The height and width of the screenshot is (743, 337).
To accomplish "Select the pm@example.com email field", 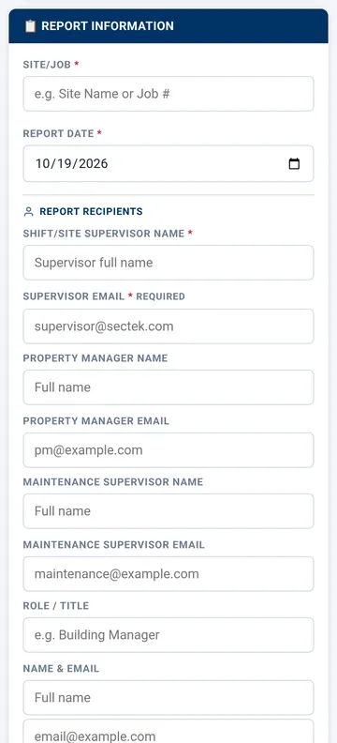I will pos(168,450).
